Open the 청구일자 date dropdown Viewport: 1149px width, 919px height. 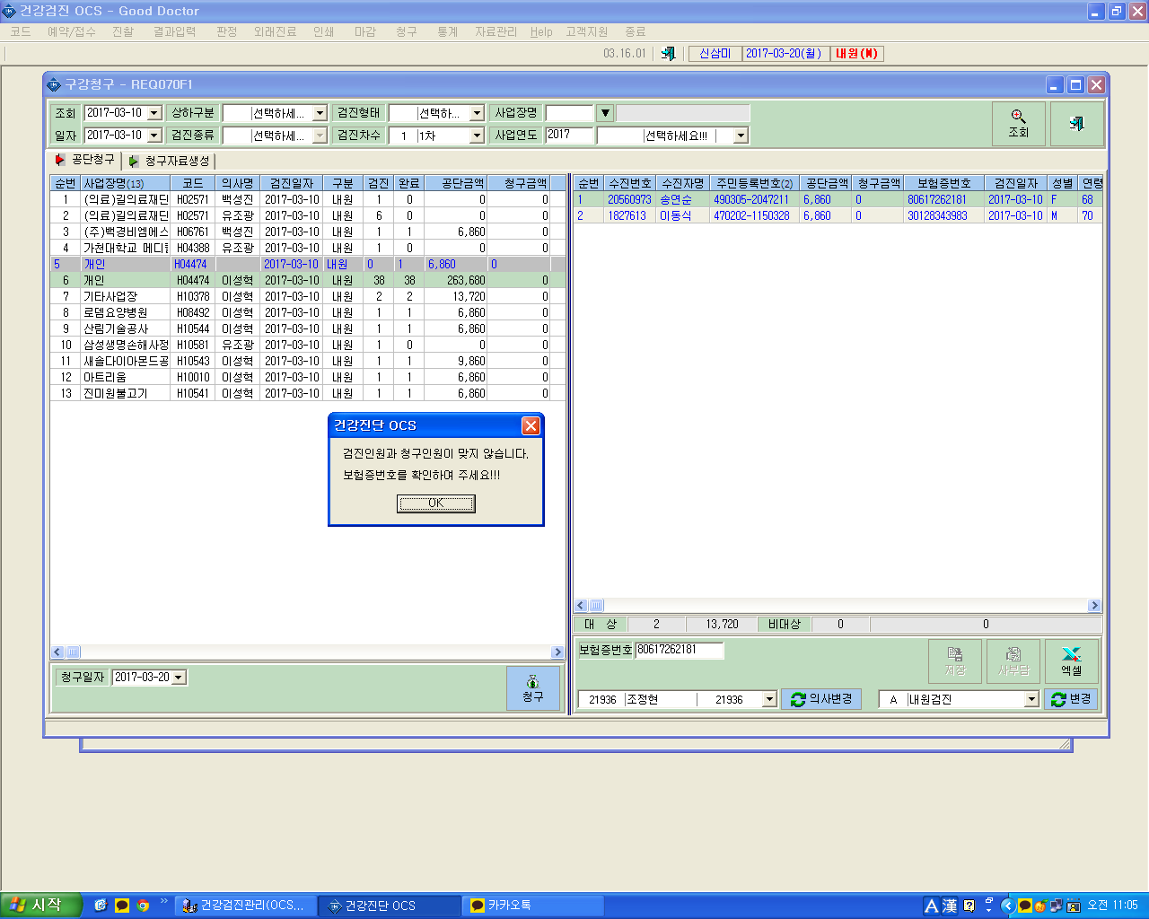click(179, 678)
